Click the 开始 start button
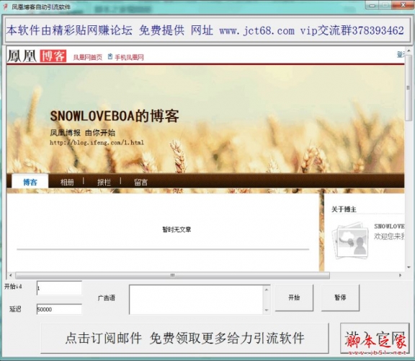The image size is (415, 361). click(x=294, y=297)
